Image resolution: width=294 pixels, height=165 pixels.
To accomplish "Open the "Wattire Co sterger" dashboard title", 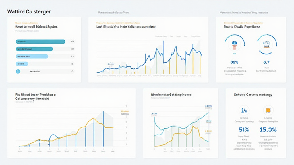I will (x=29, y=12).
